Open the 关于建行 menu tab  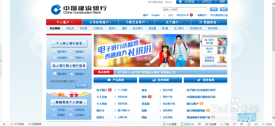point(173,22)
